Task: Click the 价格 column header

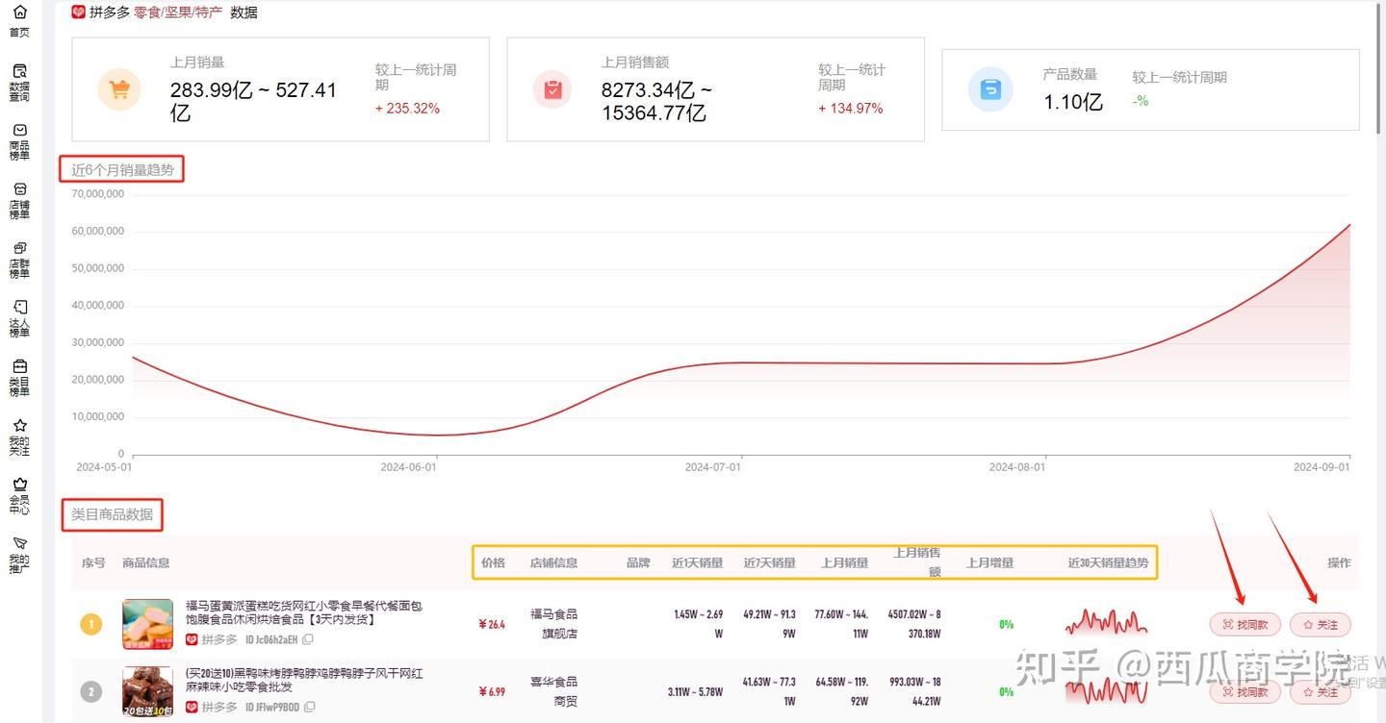Action: coord(493,562)
